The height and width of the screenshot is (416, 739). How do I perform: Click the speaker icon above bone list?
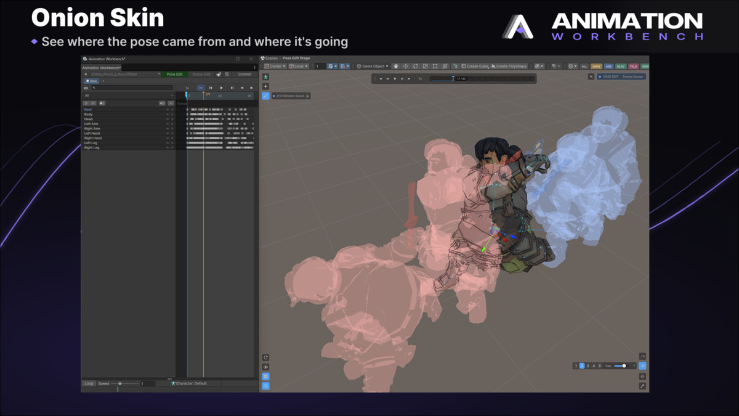(102, 103)
